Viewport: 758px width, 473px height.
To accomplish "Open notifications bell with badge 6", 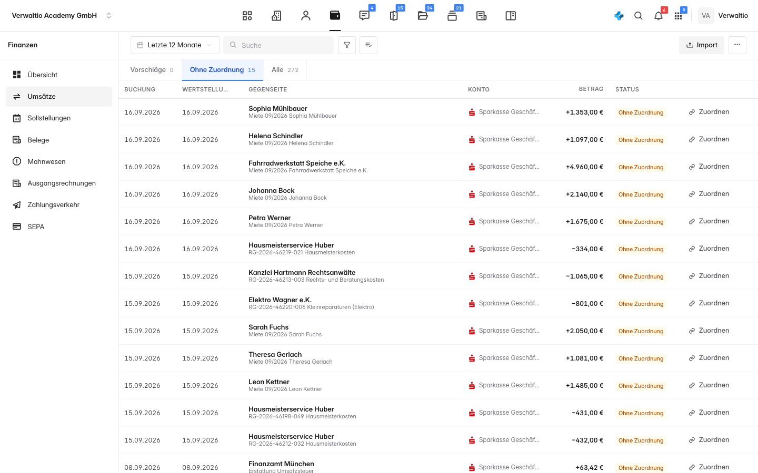I will [x=659, y=16].
